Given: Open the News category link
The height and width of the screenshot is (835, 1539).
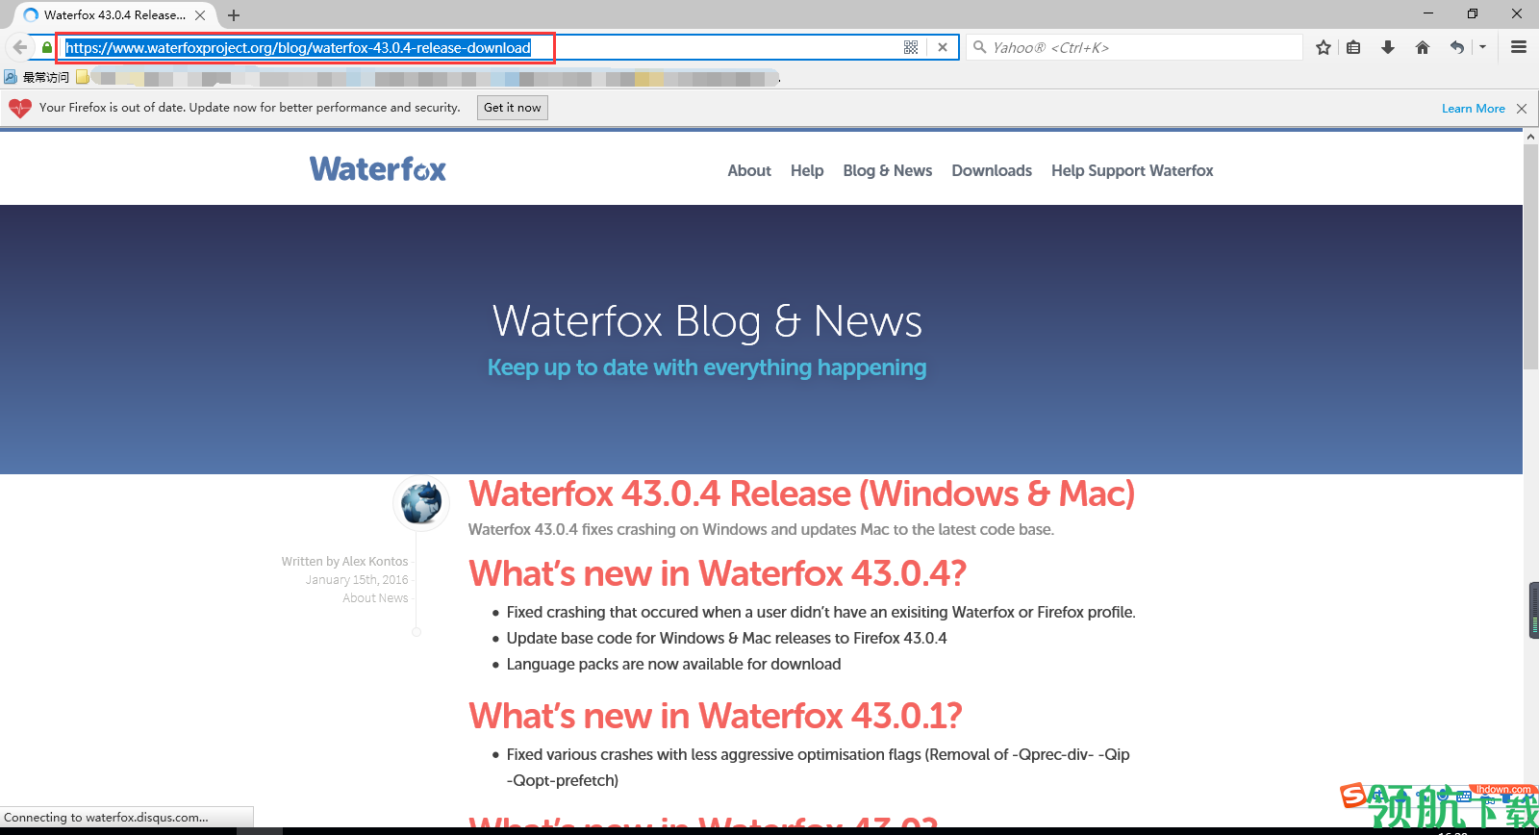Looking at the screenshot, I should pos(393,598).
